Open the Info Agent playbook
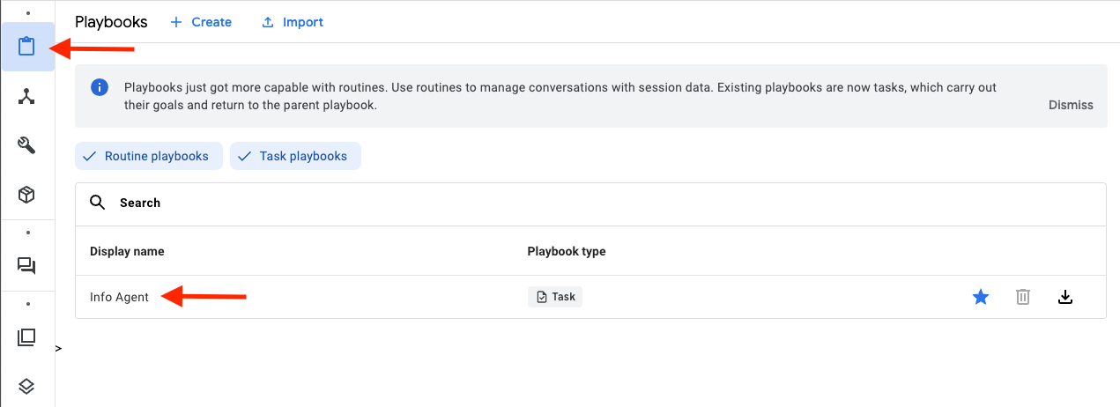 (120, 297)
